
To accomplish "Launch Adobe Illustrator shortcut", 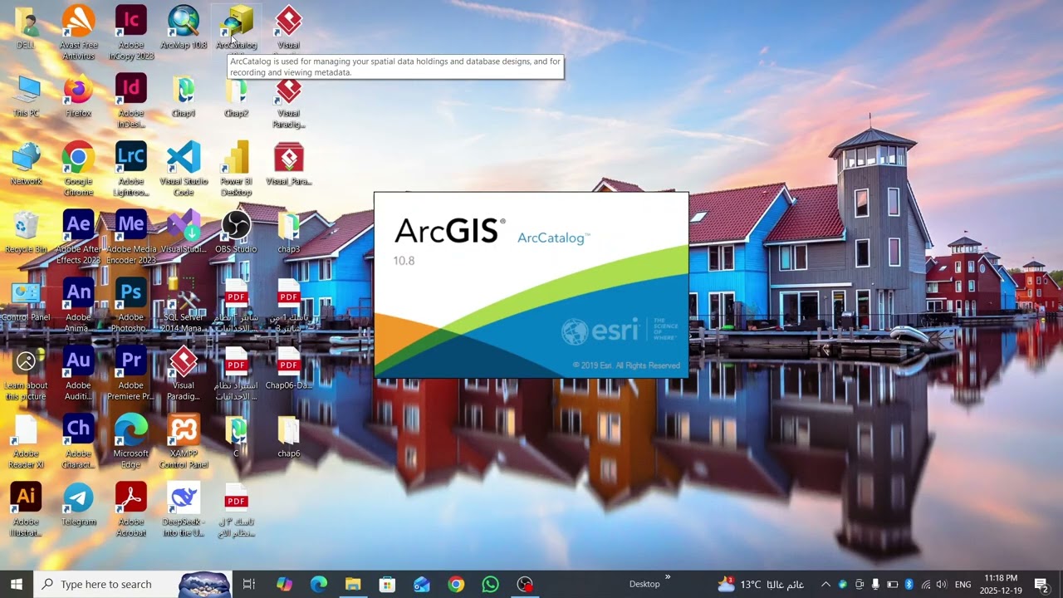I will click(26, 509).
